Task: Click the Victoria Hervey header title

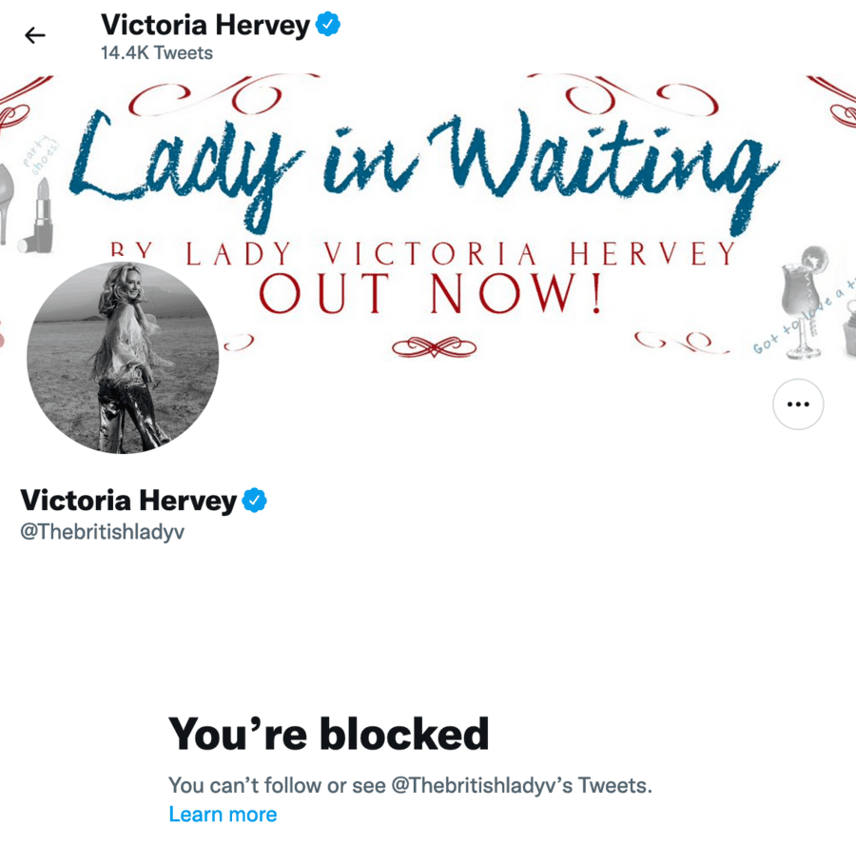Action: coord(205,25)
